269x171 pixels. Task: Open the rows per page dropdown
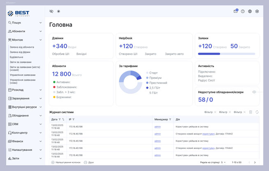click(x=223, y=162)
